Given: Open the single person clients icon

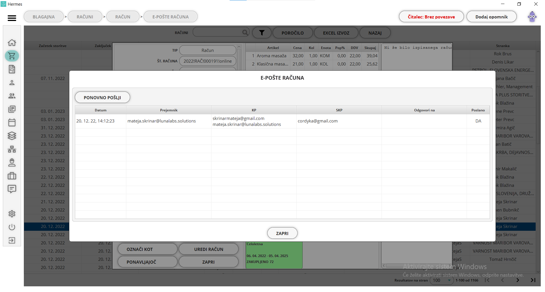Looking at the screenshot, I should click(x=12, y=82).
